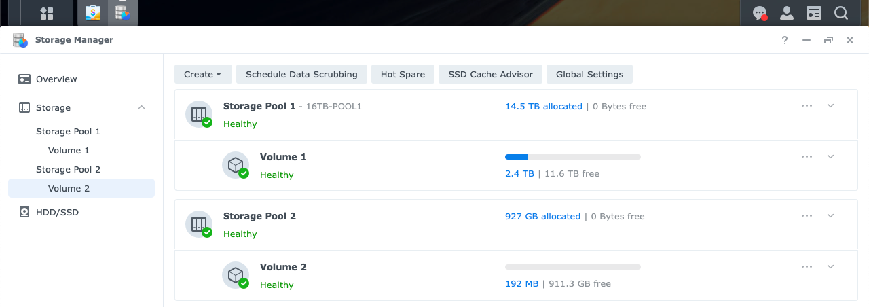
Task: Open the widgets panel icon
Action: (813, 13)
